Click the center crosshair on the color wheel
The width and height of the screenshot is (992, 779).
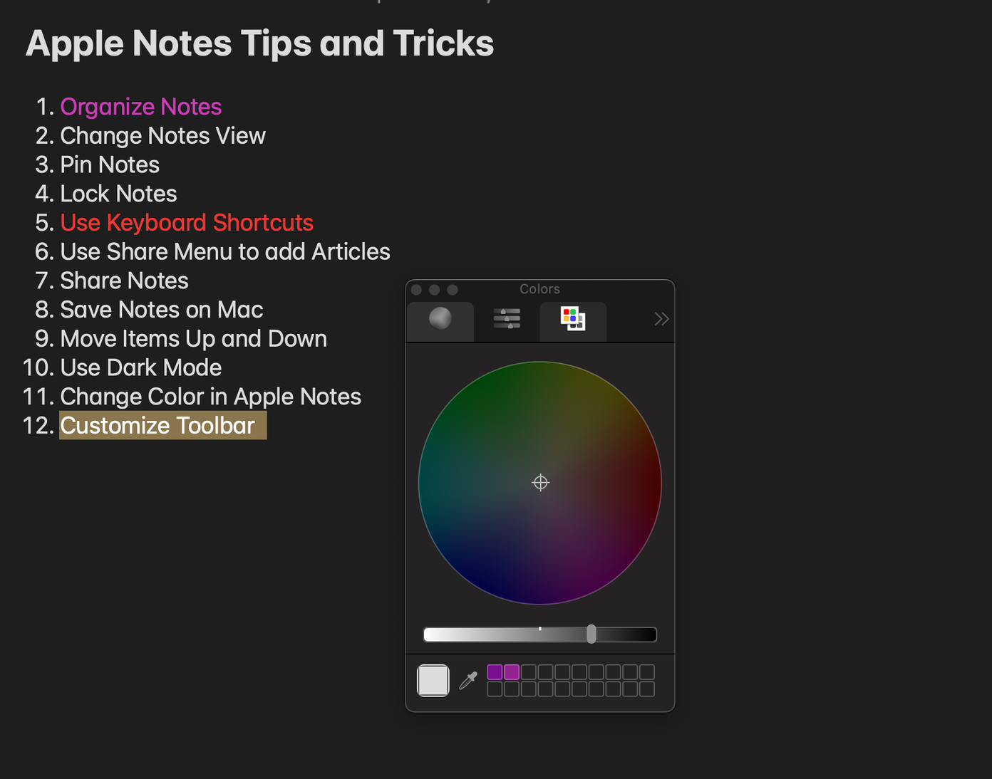click(539, 483)
